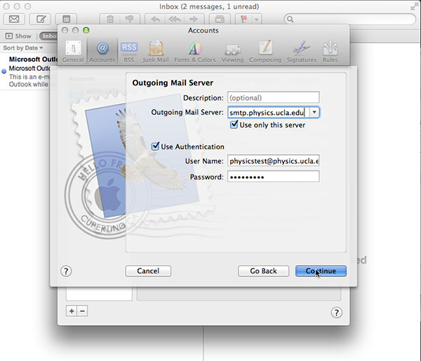Click the Forward arrow icon

[x=194, y=19]
